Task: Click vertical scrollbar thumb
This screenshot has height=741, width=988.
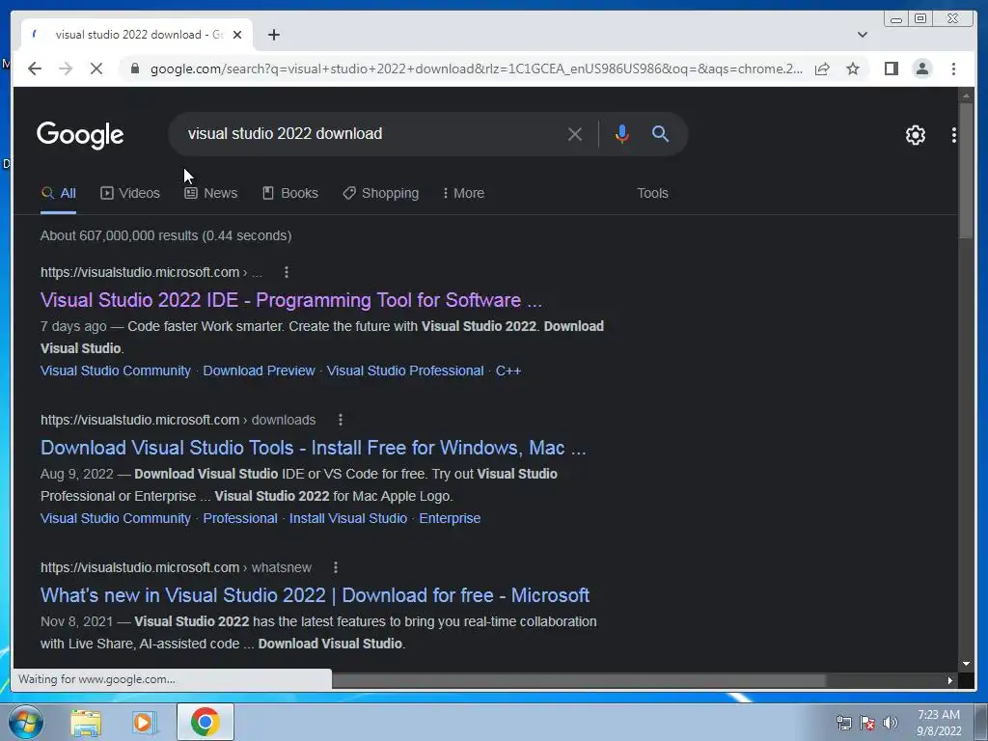Action: coord(965,170)
